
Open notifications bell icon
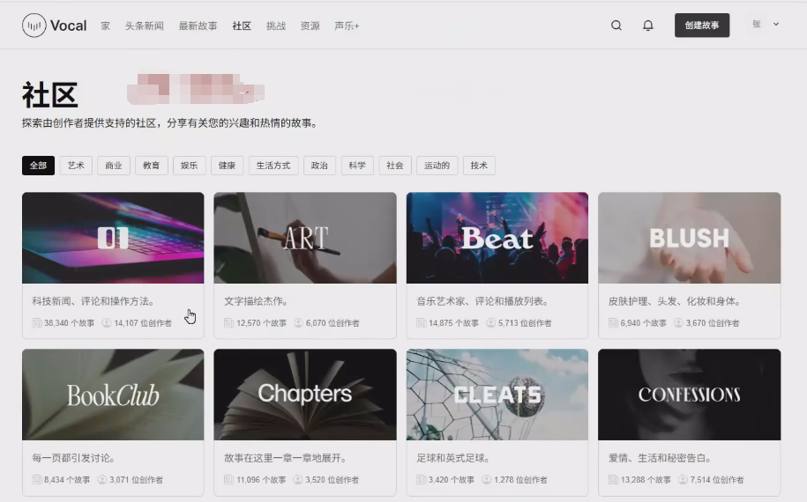(x=648, y=26)
